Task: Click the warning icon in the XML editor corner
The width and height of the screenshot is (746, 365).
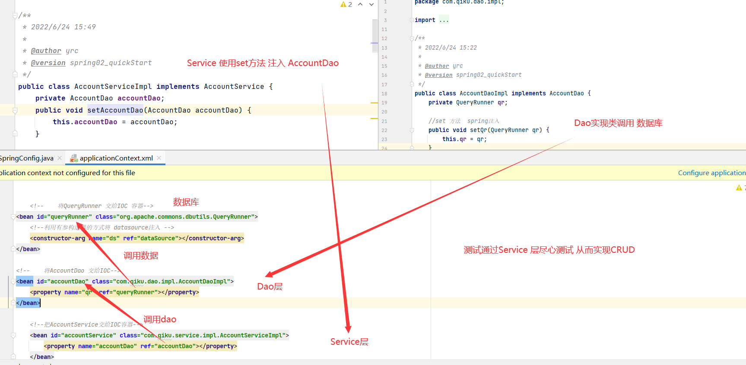Action: pos(739,188)
